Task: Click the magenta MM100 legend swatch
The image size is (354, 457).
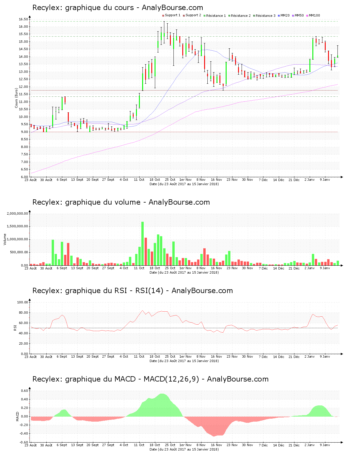Action: (307, 16)
